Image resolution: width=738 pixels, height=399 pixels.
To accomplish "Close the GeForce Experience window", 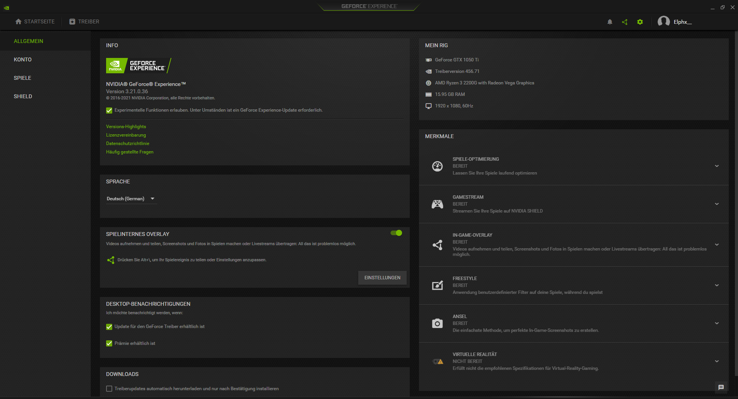I will (x=732, y=7).
